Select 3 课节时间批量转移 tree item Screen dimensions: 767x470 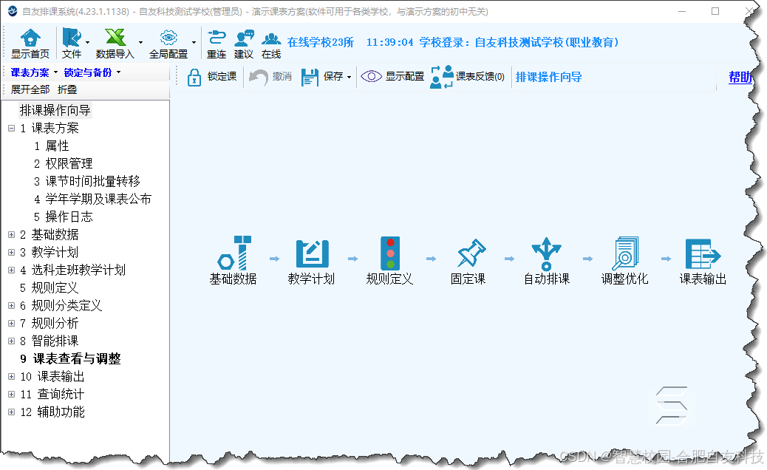[87, 181]
